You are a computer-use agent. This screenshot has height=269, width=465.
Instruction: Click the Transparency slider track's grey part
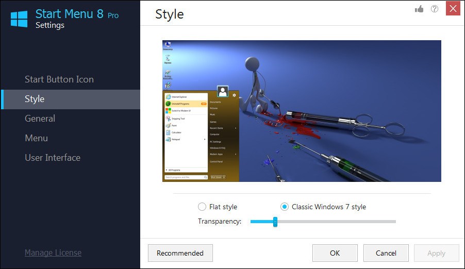pos(337,222)
